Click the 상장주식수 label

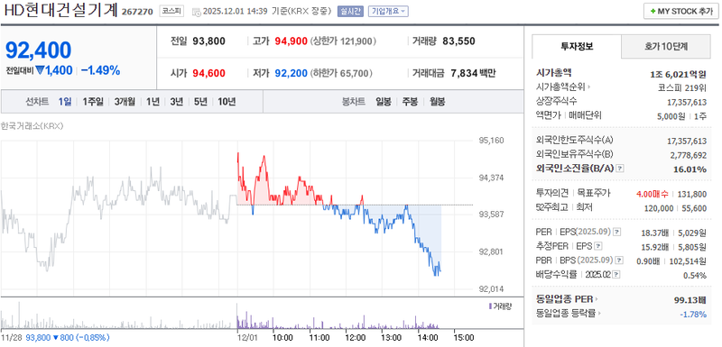[557, 101]
